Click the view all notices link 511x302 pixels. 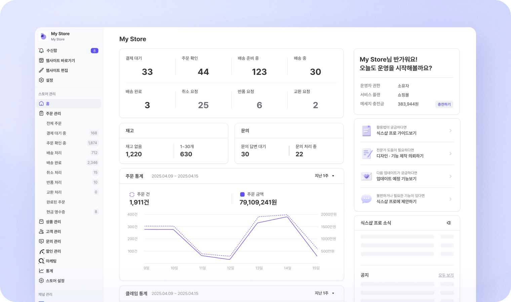(x=446, y=275)
